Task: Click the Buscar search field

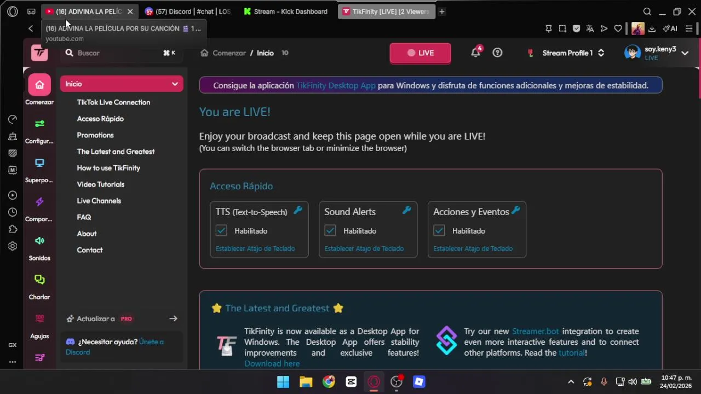Action: point(120,53)
